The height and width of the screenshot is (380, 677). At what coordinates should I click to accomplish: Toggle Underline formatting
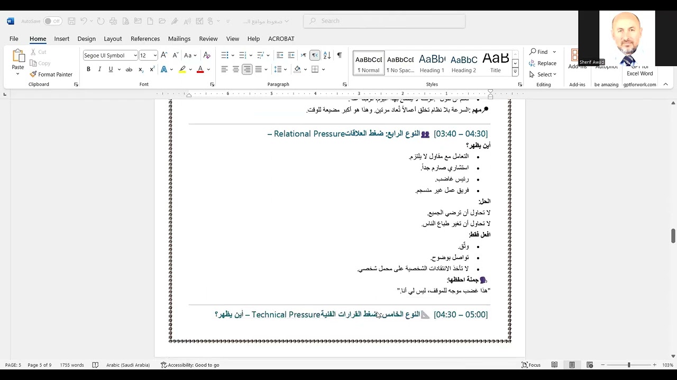[x=111, y=69]
